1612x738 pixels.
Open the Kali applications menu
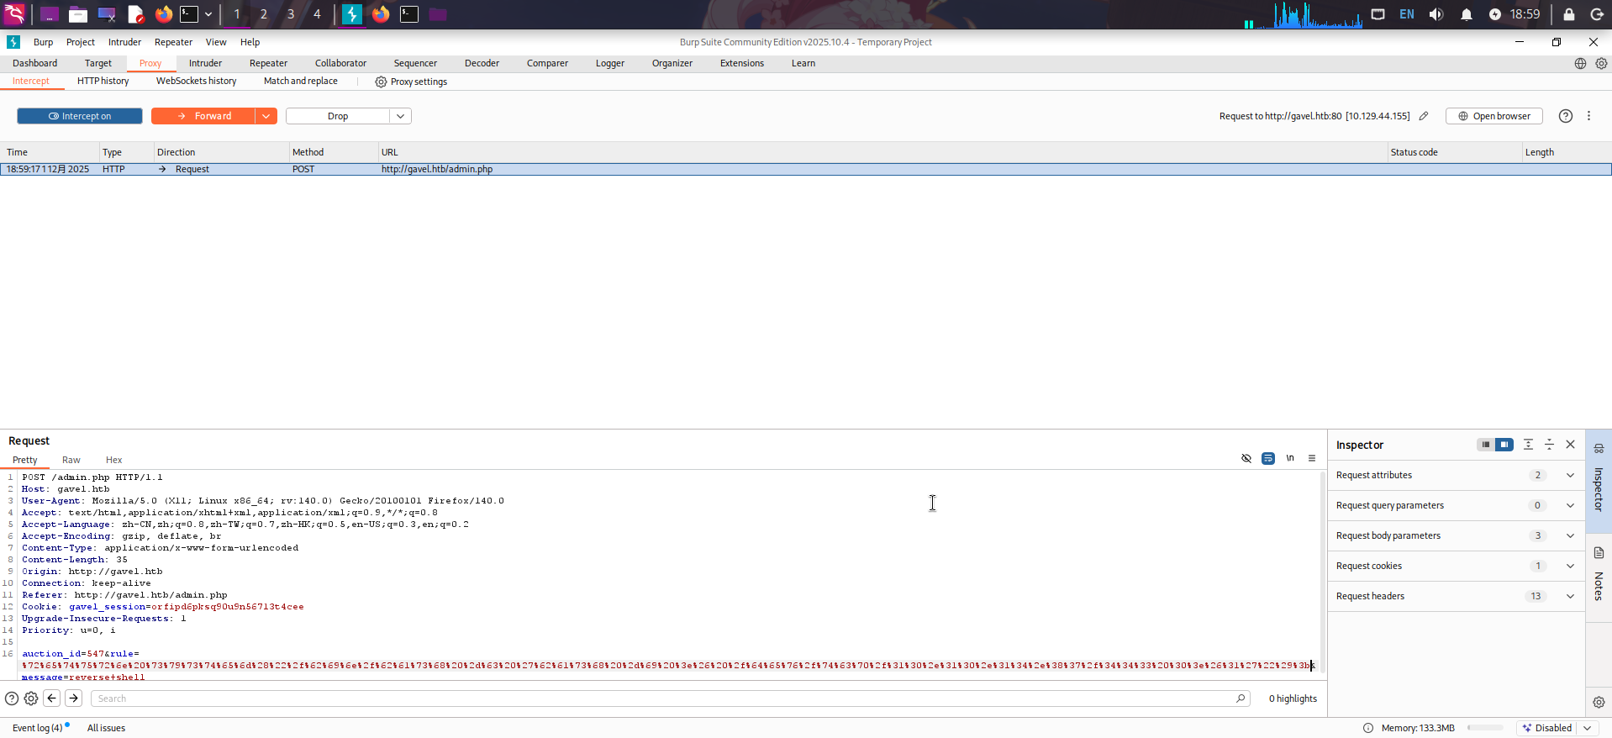[15, 14]
